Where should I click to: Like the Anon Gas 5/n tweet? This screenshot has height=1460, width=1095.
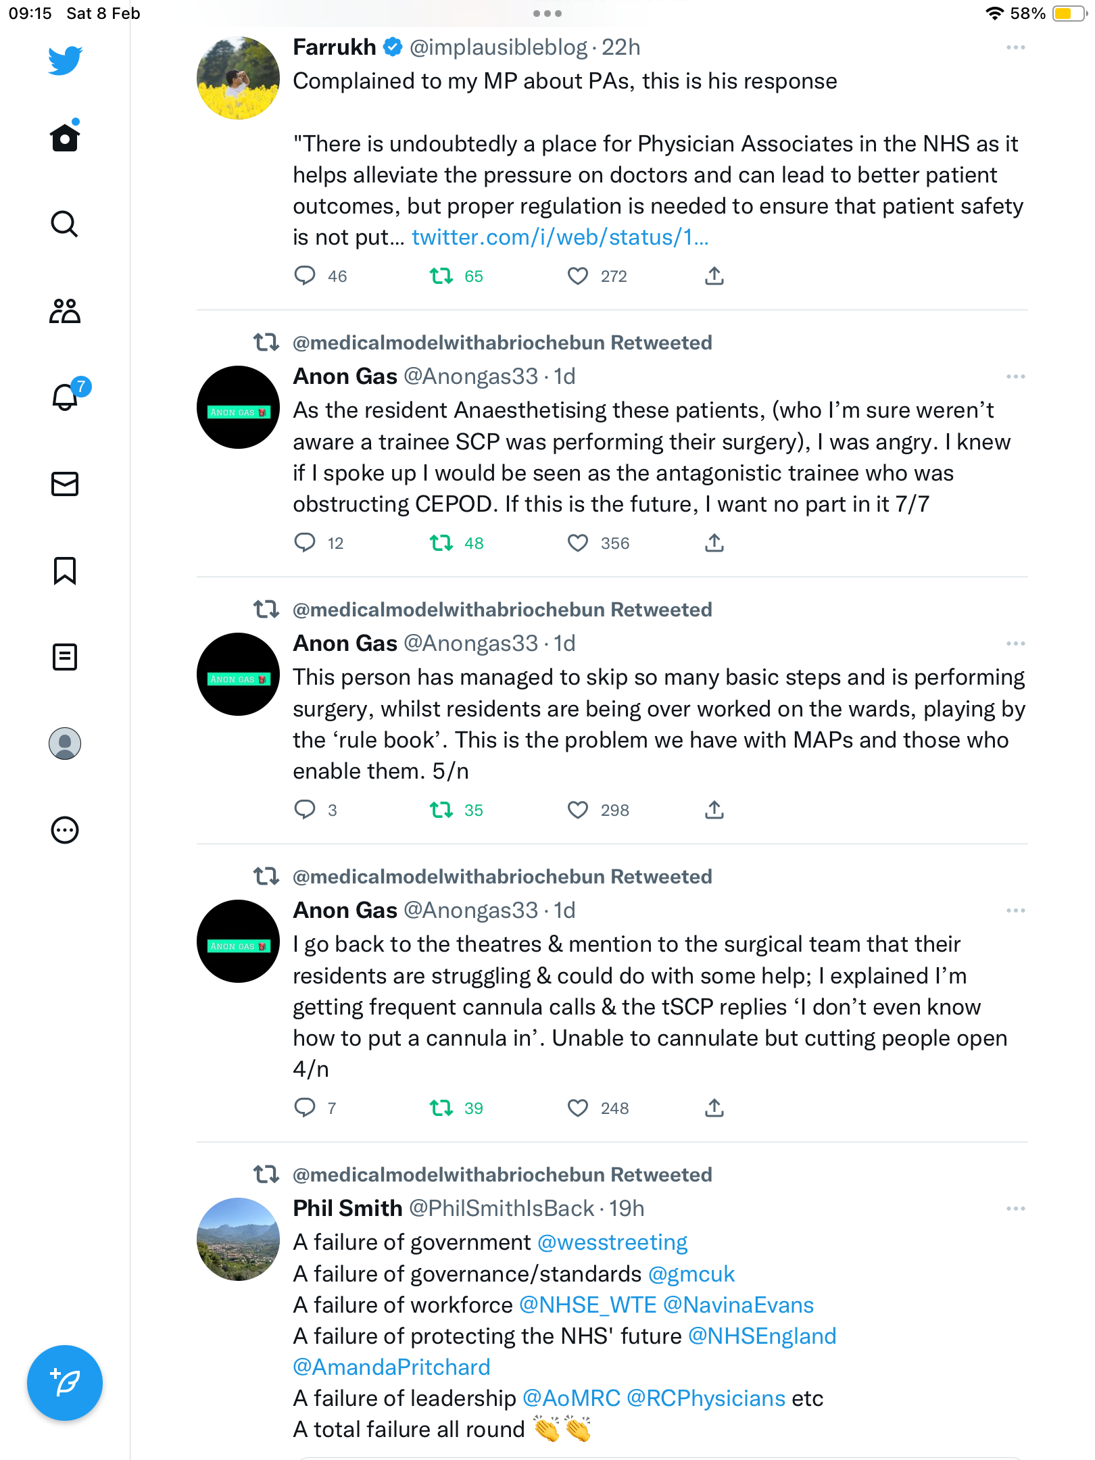pos(578,810)
